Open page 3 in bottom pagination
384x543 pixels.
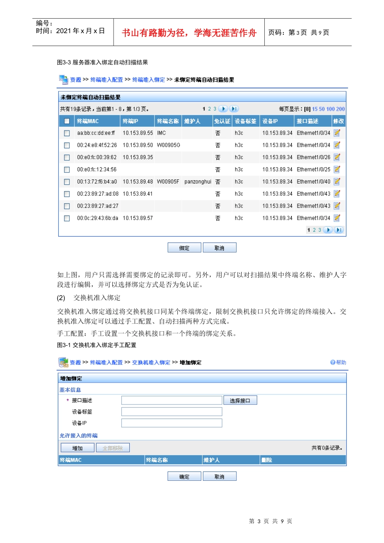319,230
